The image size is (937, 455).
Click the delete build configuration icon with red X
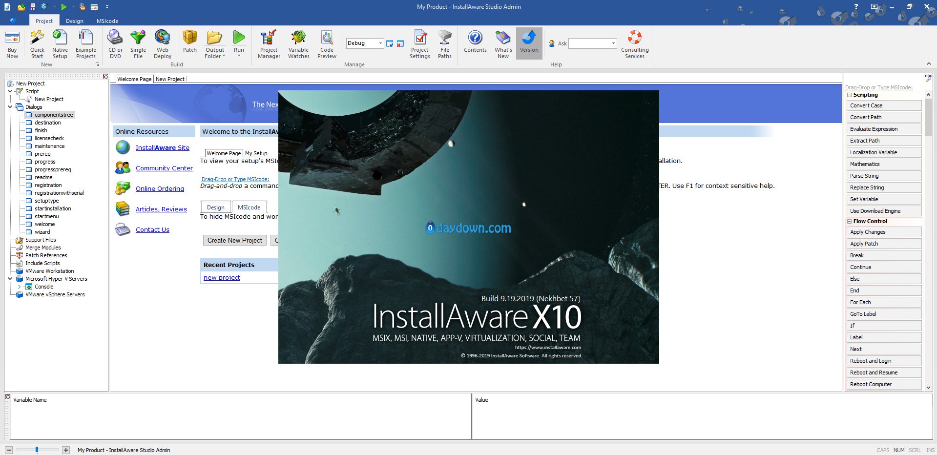pyautogui.click(x=400, y=43)
